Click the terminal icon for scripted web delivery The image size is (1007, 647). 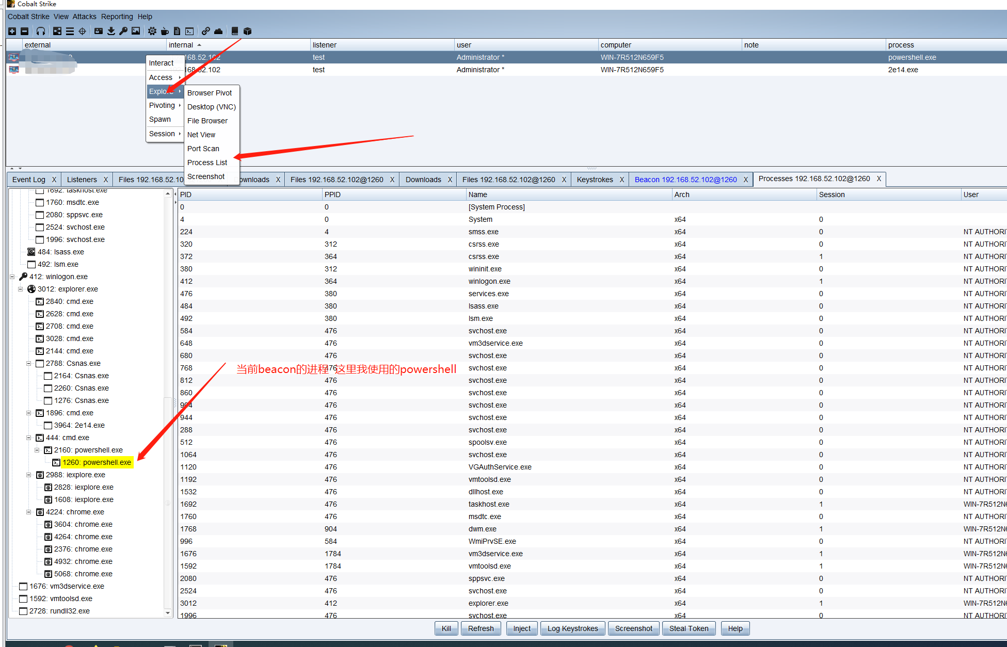click(x=189, y=31)
